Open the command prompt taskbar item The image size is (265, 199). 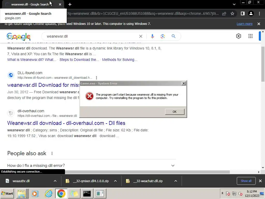tap(87, 193)
